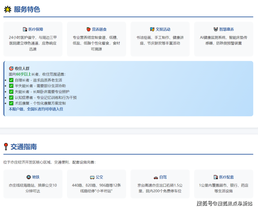Screen dimensions: 258x209
Task: Click the subway icon beside 地铁
Action: click(28, 177)
